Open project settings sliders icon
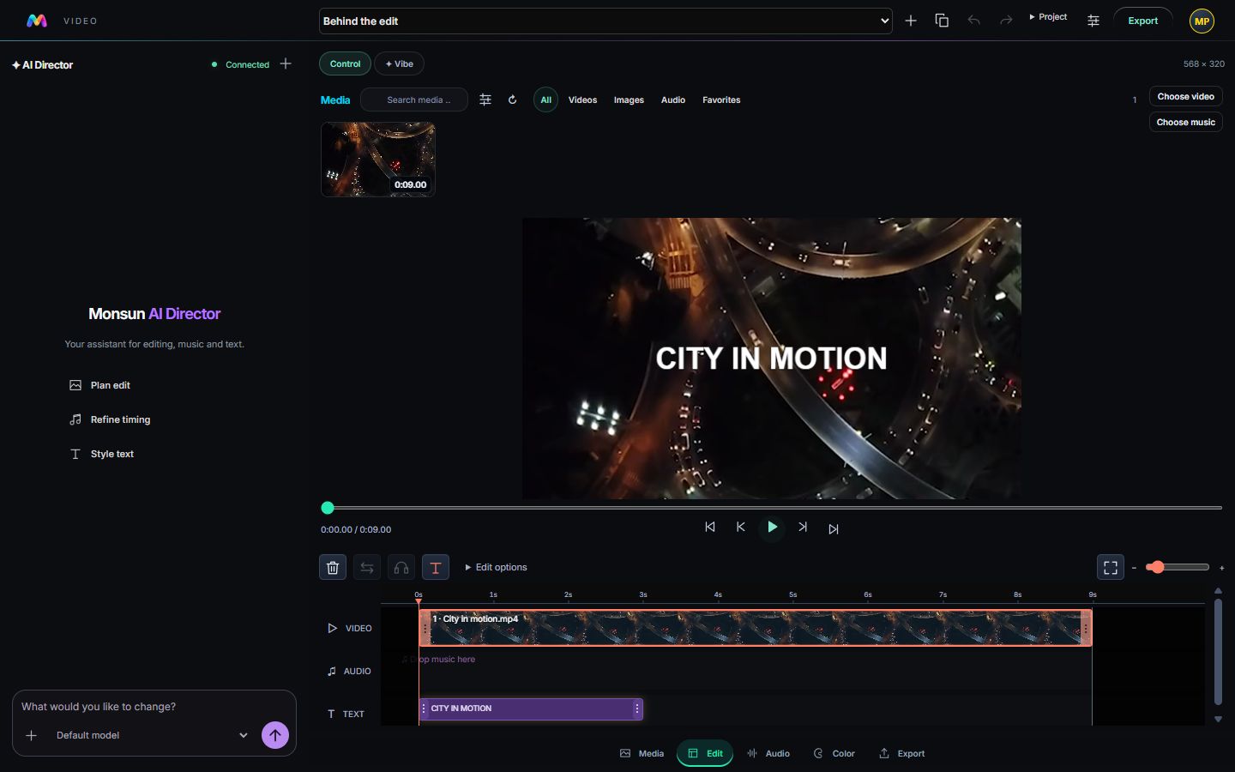1235x772 pixels. 1093,21
